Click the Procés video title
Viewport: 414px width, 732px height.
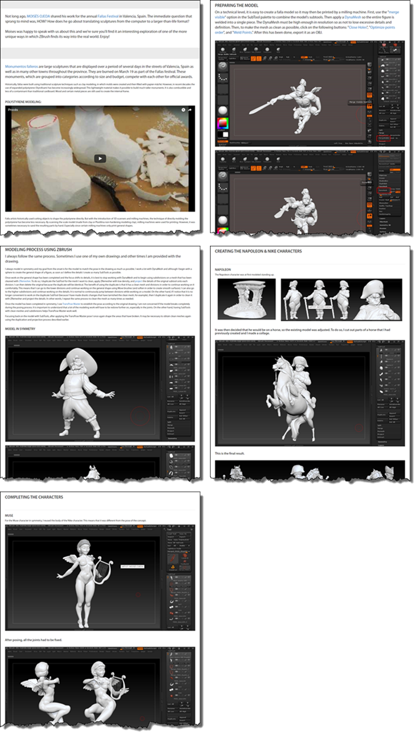(14, 110)
